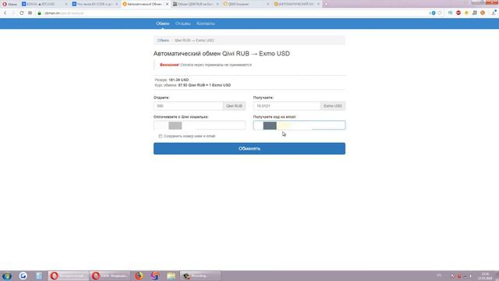Add page to bookmarks with heart icon
This screenshot has height=281, width=499.
coord(440,13)
